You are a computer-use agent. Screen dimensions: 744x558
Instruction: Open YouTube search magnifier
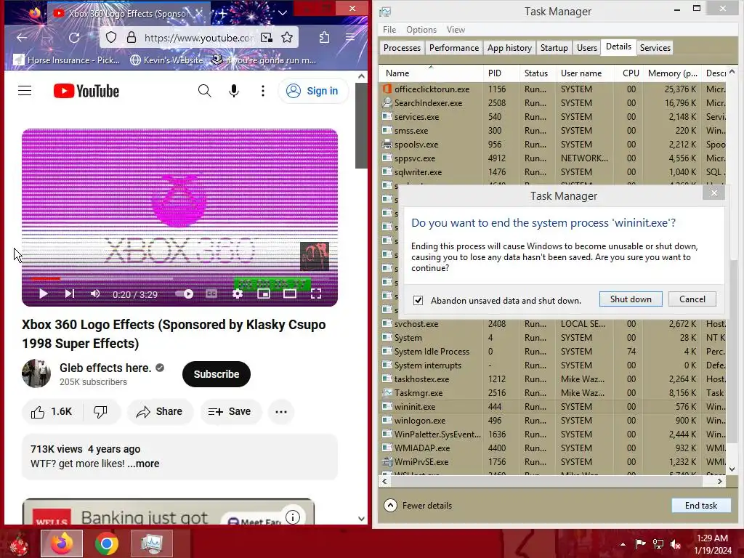point(204,91)
